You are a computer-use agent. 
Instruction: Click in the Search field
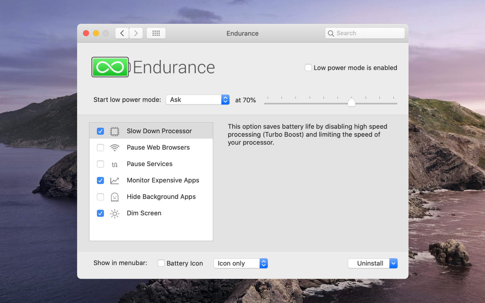point(365,33)
